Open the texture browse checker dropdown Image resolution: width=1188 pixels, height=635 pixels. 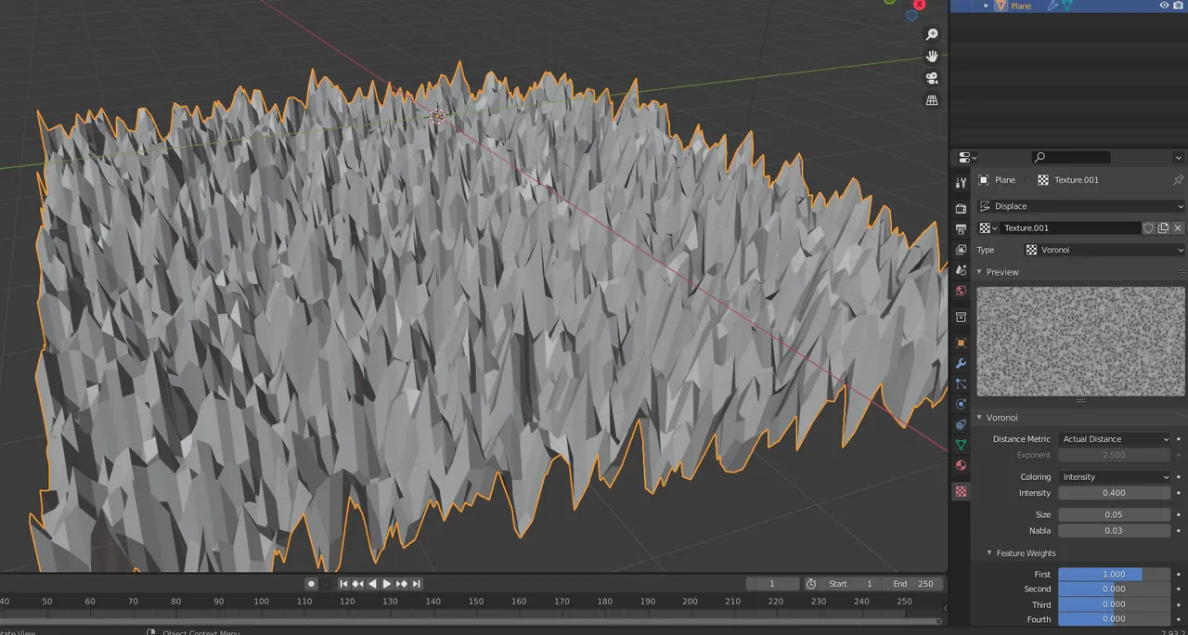(988, 228)
